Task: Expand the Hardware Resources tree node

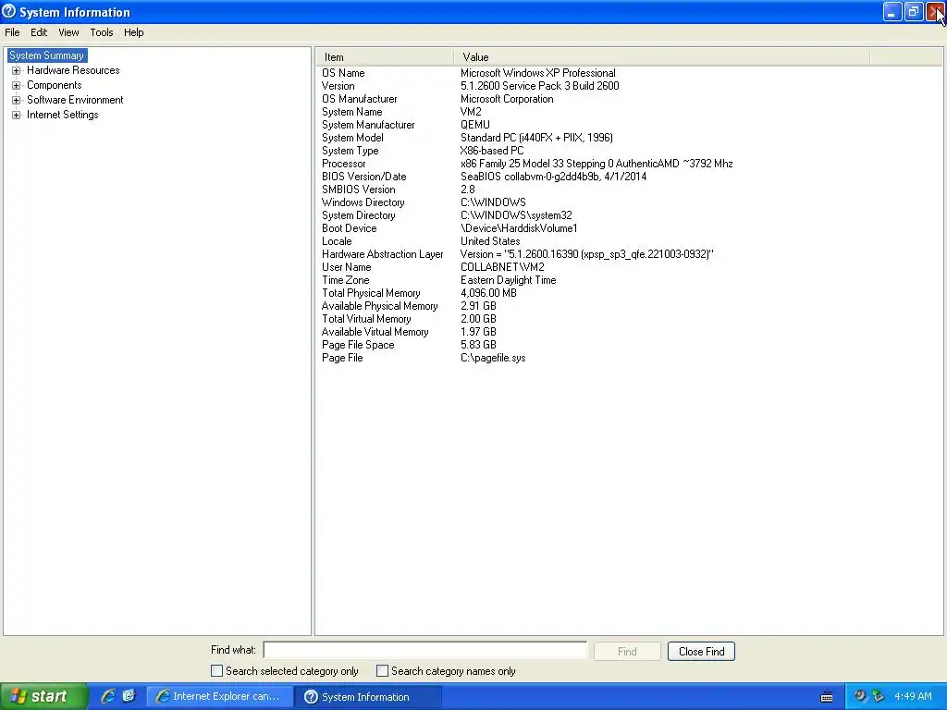Action: coord(17,70)
